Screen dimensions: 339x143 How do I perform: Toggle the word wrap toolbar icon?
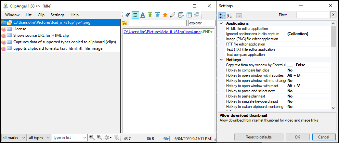pos(135,15)
